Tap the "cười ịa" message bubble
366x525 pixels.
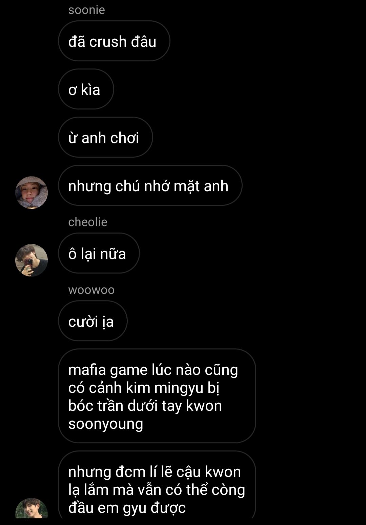click(93, 321)
